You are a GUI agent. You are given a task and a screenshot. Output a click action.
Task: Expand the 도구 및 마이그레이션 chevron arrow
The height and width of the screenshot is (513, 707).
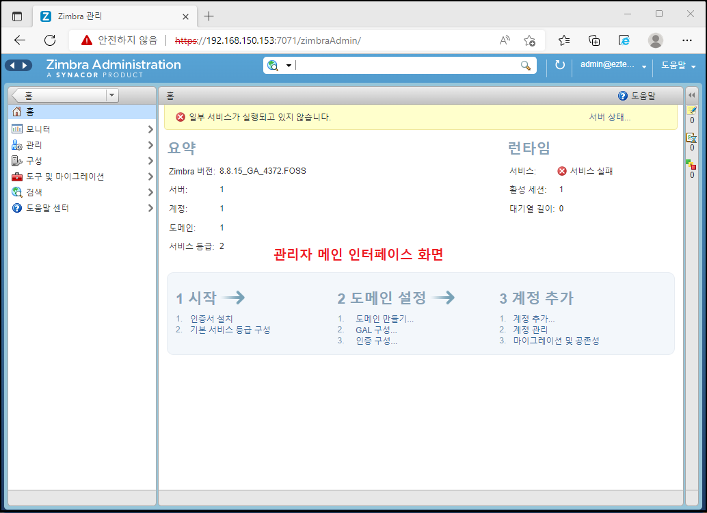pyautogui.click(x=150, y=177)
